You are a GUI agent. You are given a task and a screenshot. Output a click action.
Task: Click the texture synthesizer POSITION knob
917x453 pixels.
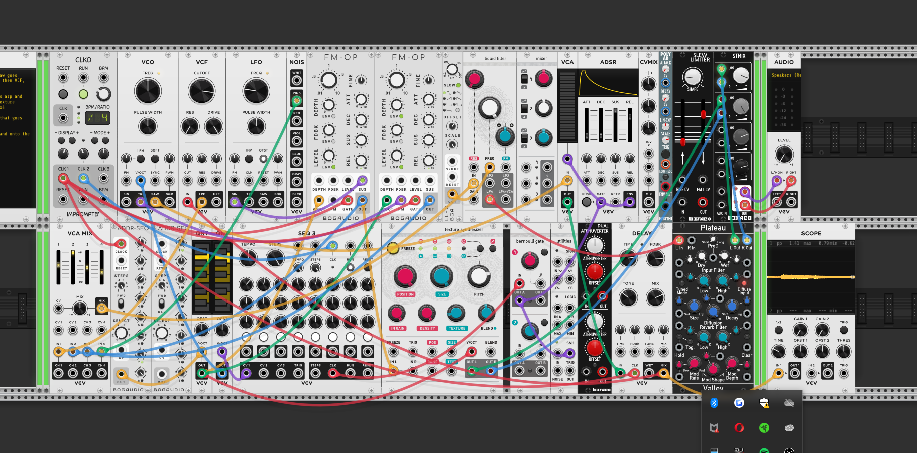[x=405, y=276]
